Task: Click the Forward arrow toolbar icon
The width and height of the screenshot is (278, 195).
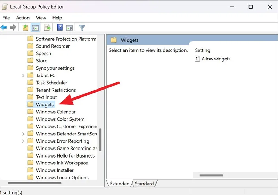Action: (x=13, y=27)
